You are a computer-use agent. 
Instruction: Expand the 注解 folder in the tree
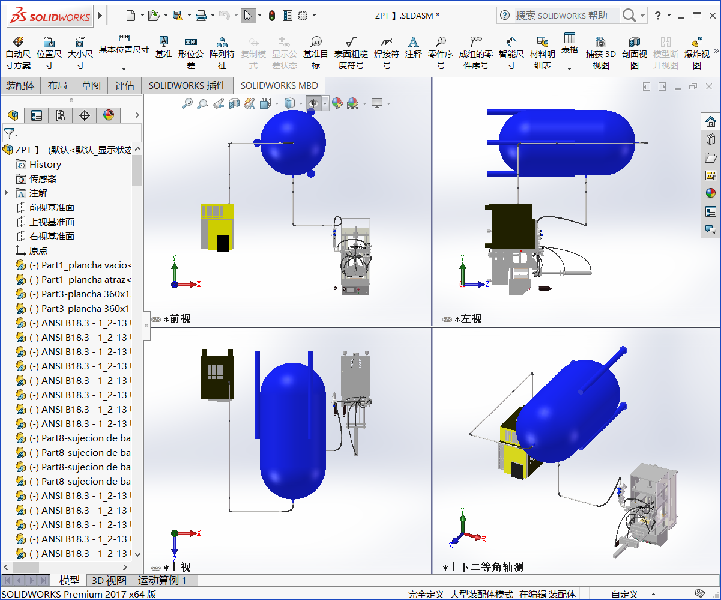coord(7,192)
